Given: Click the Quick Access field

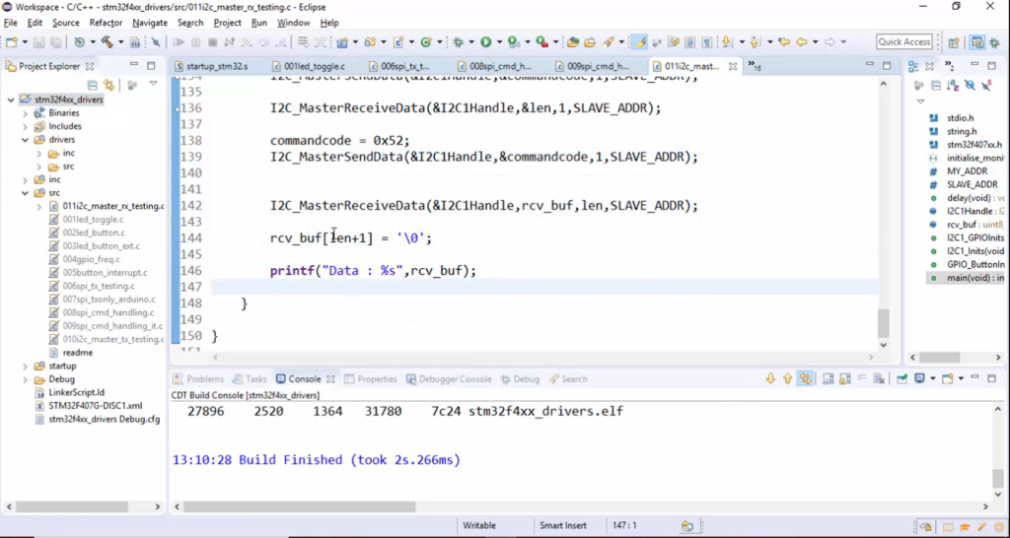Looking at the screenshot, I should click(x=904, y=41).
